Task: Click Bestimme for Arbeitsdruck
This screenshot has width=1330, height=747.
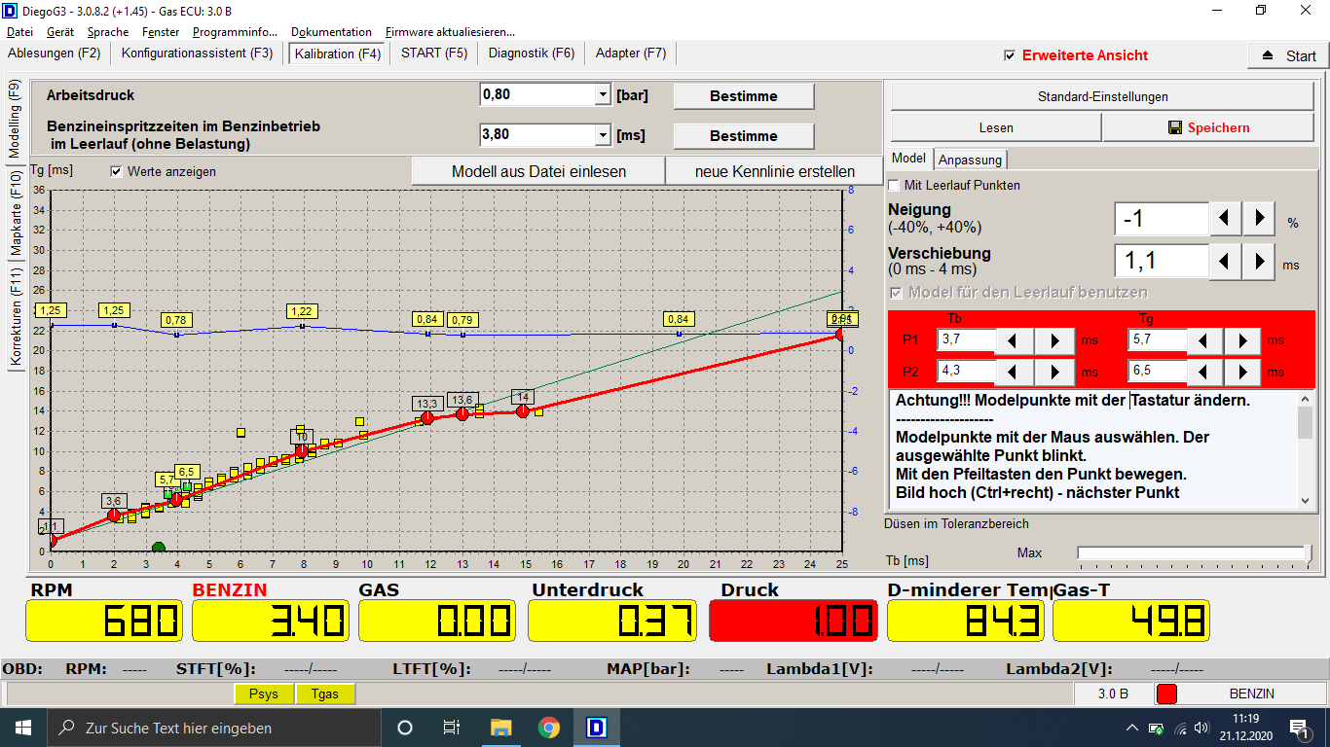Action: 744,95
